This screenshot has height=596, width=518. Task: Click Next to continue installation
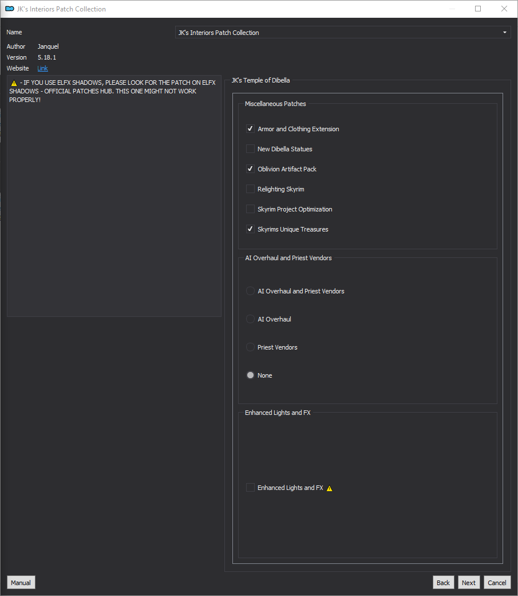point(469,583)
